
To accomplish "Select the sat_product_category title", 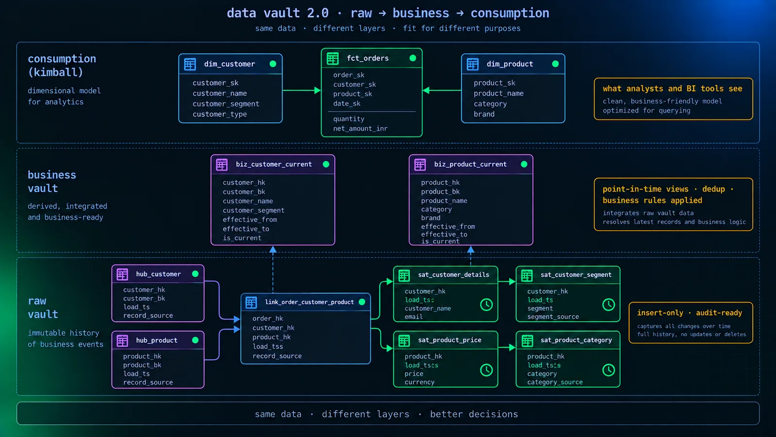I will 576,340.
